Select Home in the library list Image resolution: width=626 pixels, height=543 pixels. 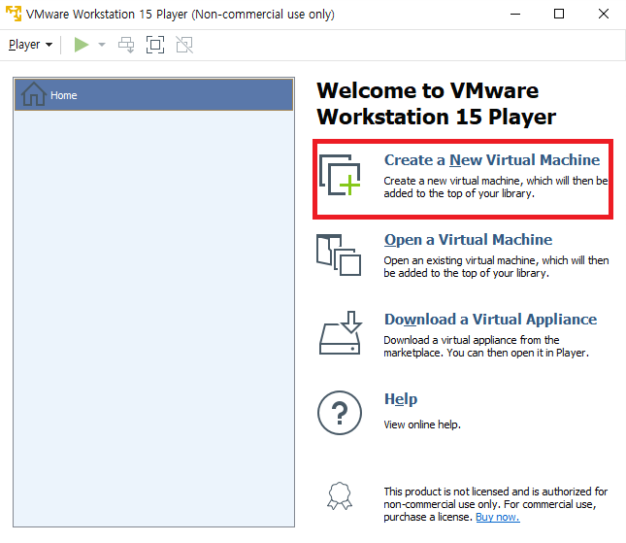[153, 95]
